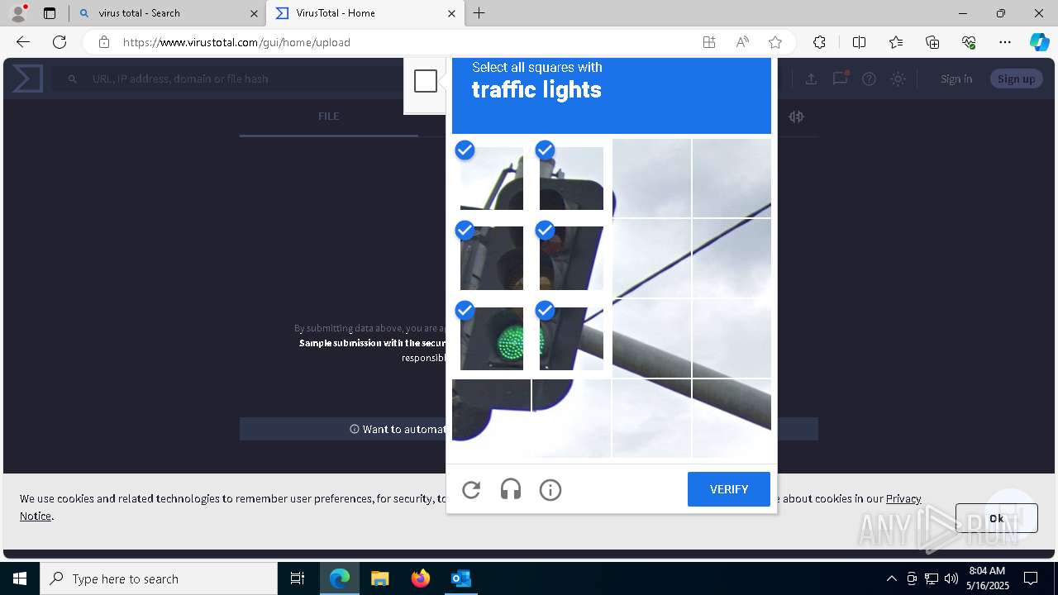Image resolution: width=1058 pixels, height=595 pixels.
Task: Tick the reCAPTCHA I'm-not-a-robot checkbox
Action: (x=426, y=81)
